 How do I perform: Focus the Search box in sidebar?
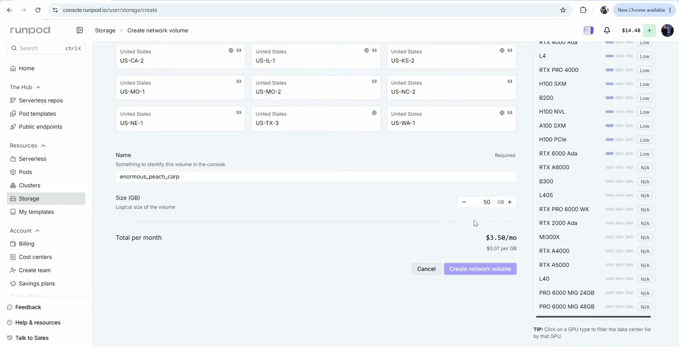pyautogui.click(x=46, y=48)
